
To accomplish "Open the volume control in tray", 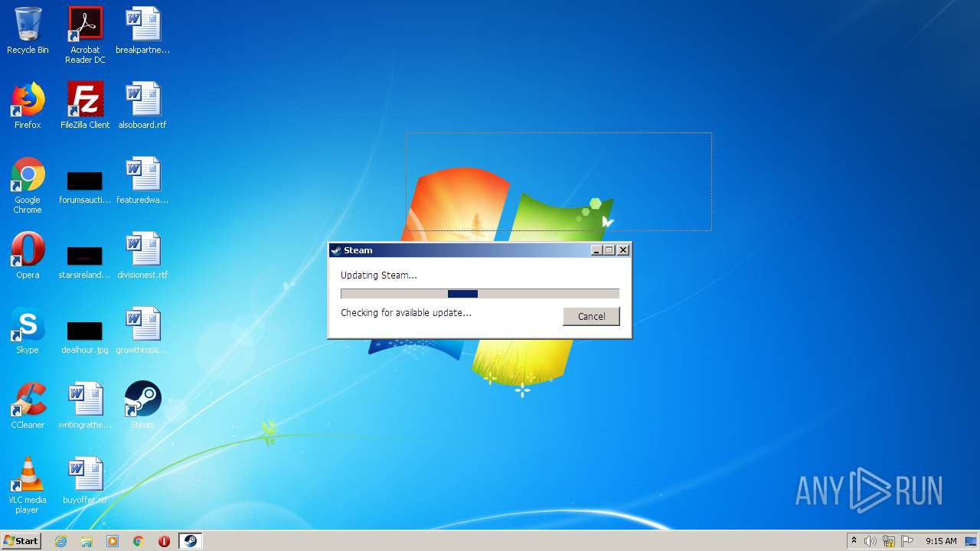I will point(870,541).
